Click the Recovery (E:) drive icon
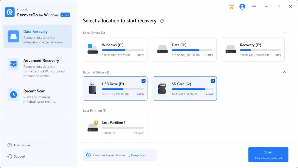This screenshot has height=168, width=298. [x=231, y=49]
